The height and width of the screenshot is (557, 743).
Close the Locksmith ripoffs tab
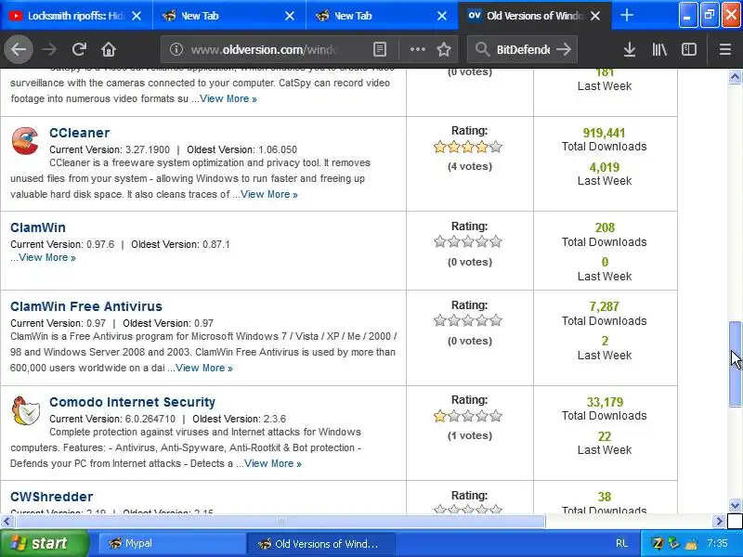point(137,16)
